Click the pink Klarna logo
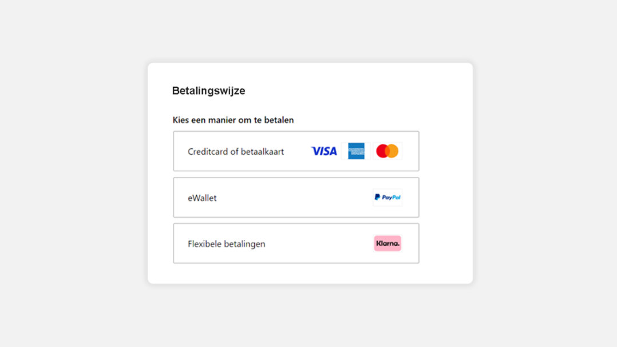The image size is (617, 347). coord(387,243)
